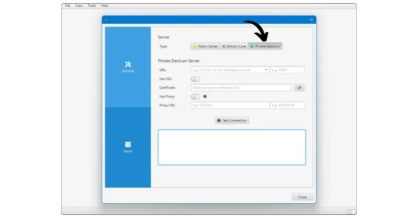Open the File menu
The height and width of the screenshot is (218, 418).
(x=68, y=6)
